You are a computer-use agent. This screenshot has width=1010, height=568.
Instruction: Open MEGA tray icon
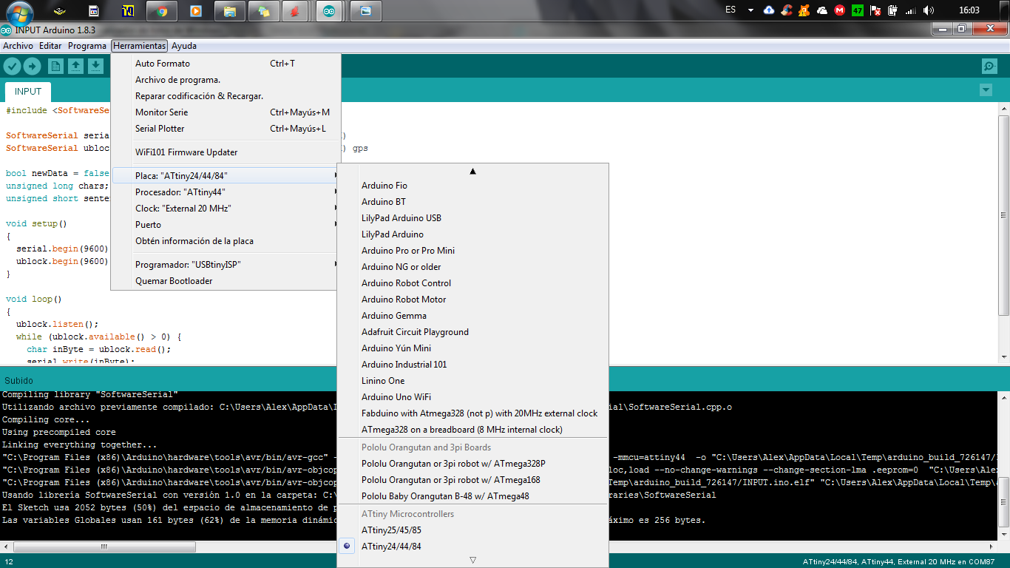(840, 10)
